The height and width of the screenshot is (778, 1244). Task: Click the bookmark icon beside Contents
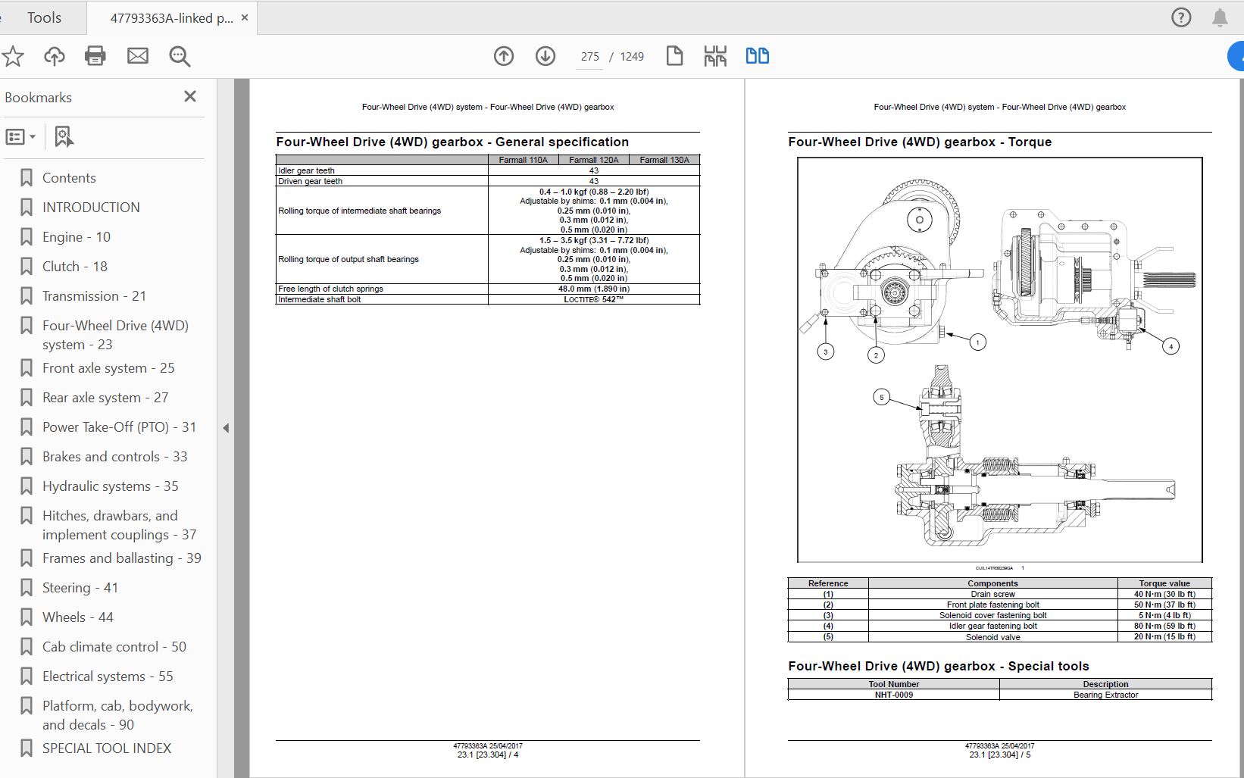coord(27,178)
